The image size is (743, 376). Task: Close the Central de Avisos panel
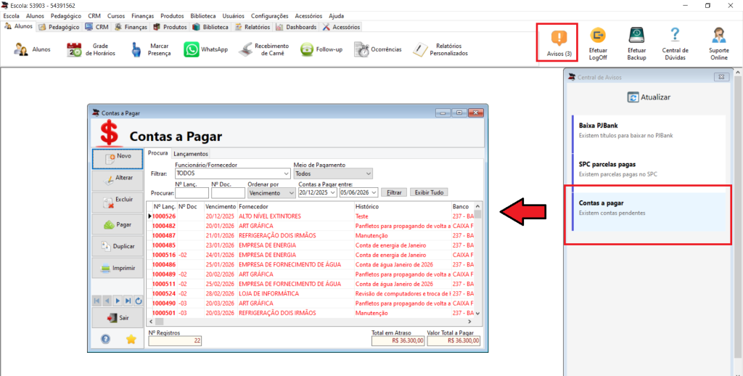[x=721, y=77]
